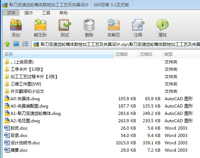Image resolution: width=200 pixels, height=158 pixels.
Task: Open the 帮助 menu
Action: point(64,13)
